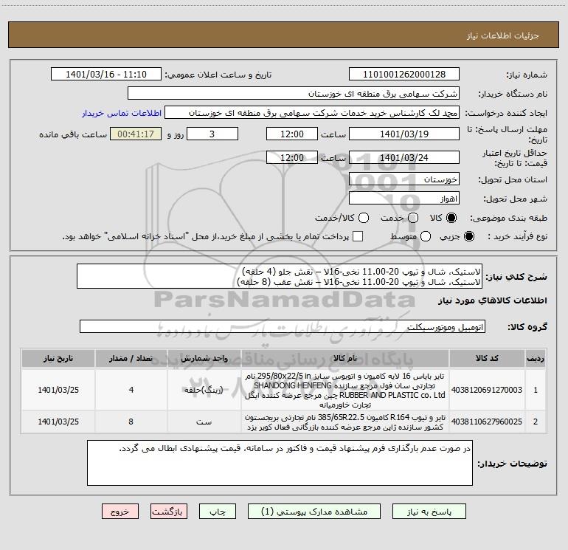Click the price validity time 12:00 field
The image size is (568, 550).
pyautogui.click(x=292, y=158)
